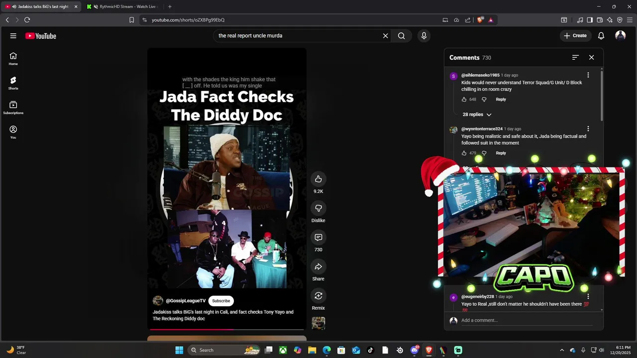Viewport: 637px width, 358px height.
Task: Open Brave Rewards triangle icon
Action: pyautogui.click(x=491, y=20)
